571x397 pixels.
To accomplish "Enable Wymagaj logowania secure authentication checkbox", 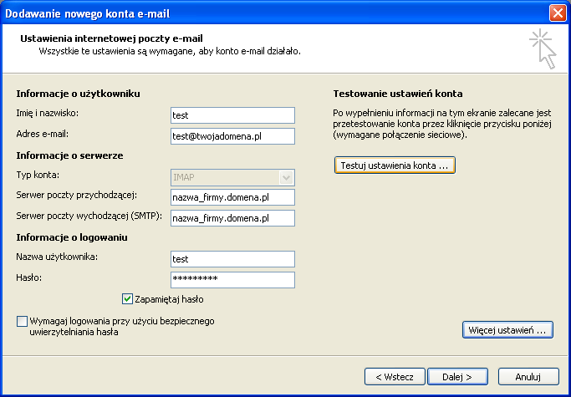I will tap(22, 321).
